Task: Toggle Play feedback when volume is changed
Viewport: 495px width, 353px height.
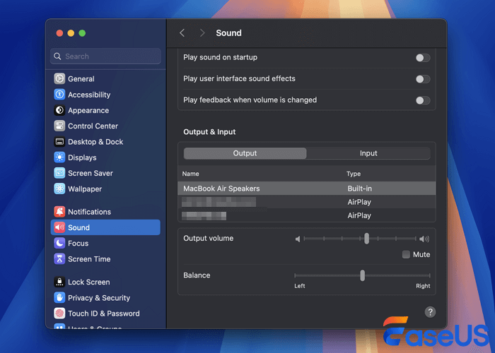Action: tap(423, 100)
